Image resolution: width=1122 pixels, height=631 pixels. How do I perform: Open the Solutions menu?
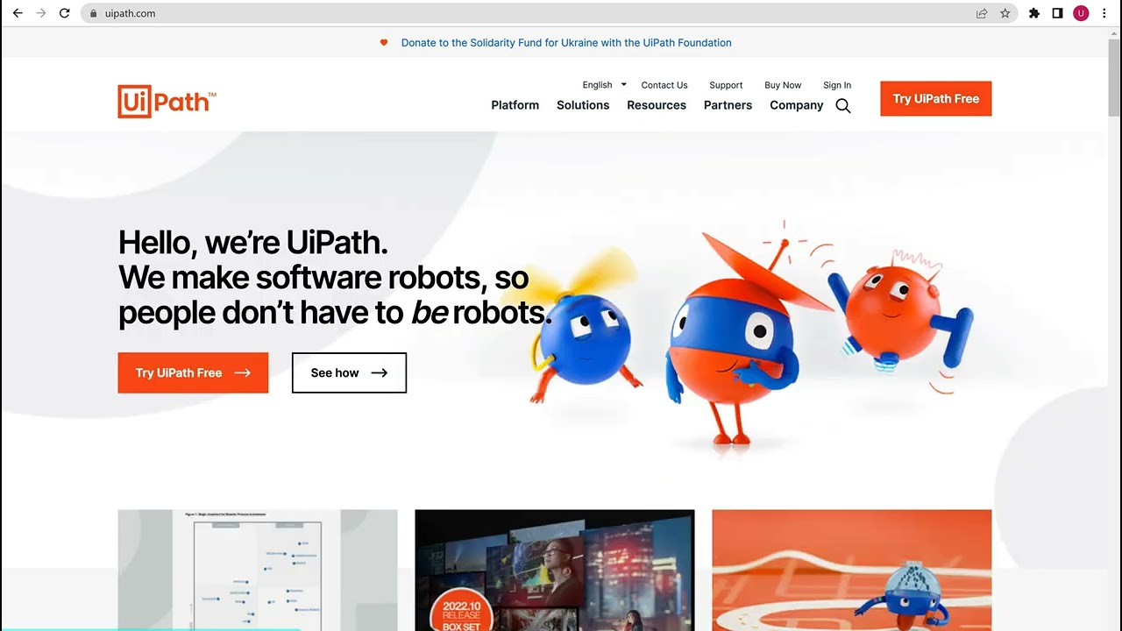[583, 105]
